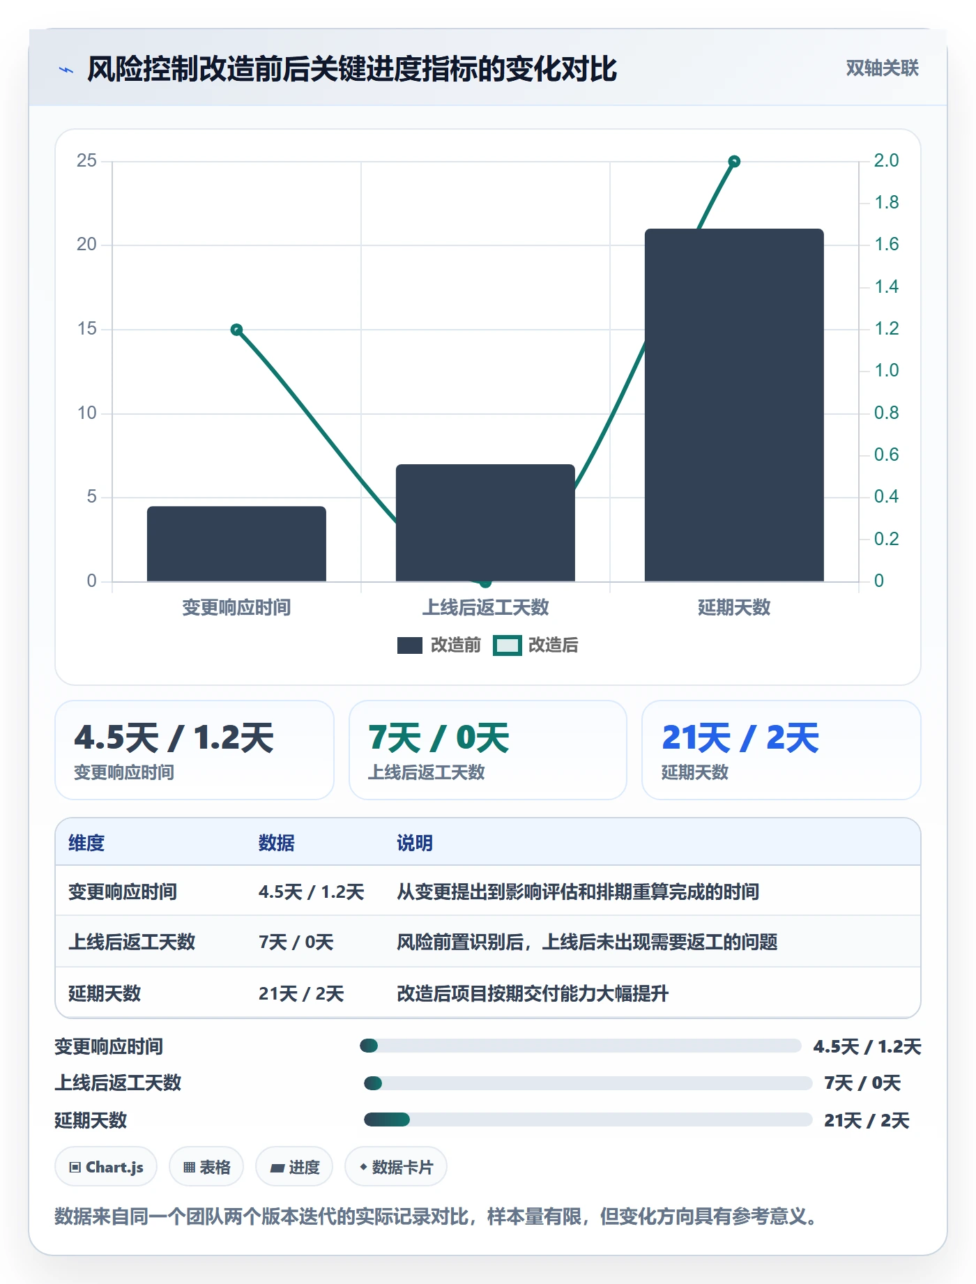Click the 延期天数 progress bar
This screenshot has width=976, height=1284.
pyautogui.click(x=588, y=1119)
